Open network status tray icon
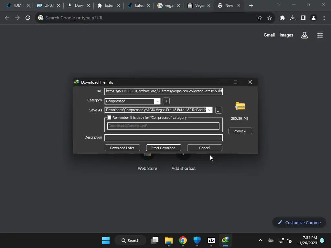The image size is (331, 248). point(281,240)
